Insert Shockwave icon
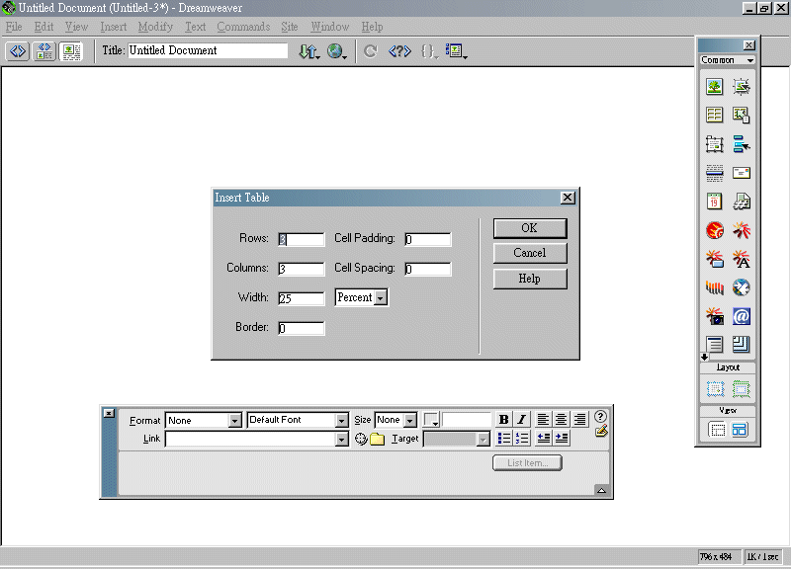Screen dimensions: 791x569 point(714,287)
